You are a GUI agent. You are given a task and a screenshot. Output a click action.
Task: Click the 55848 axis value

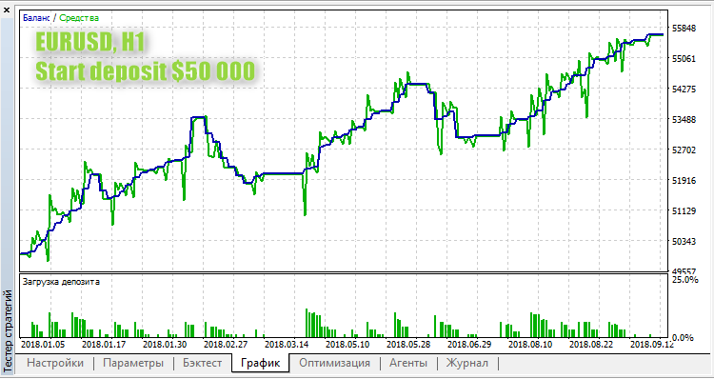click(x=684, y=29)
